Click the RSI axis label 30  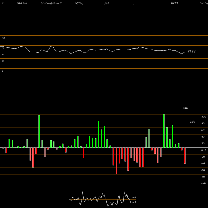[3, 61]
